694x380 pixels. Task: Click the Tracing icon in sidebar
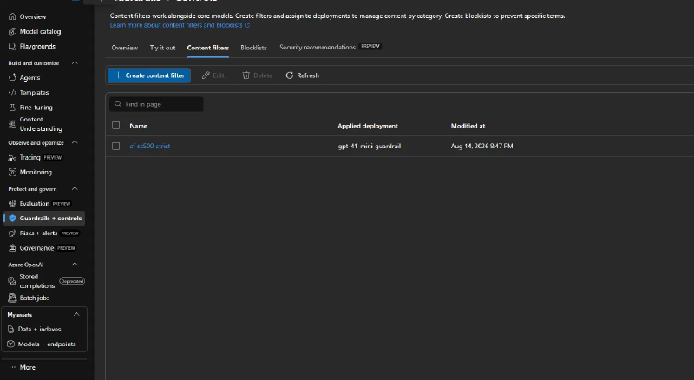coord(12,158)
